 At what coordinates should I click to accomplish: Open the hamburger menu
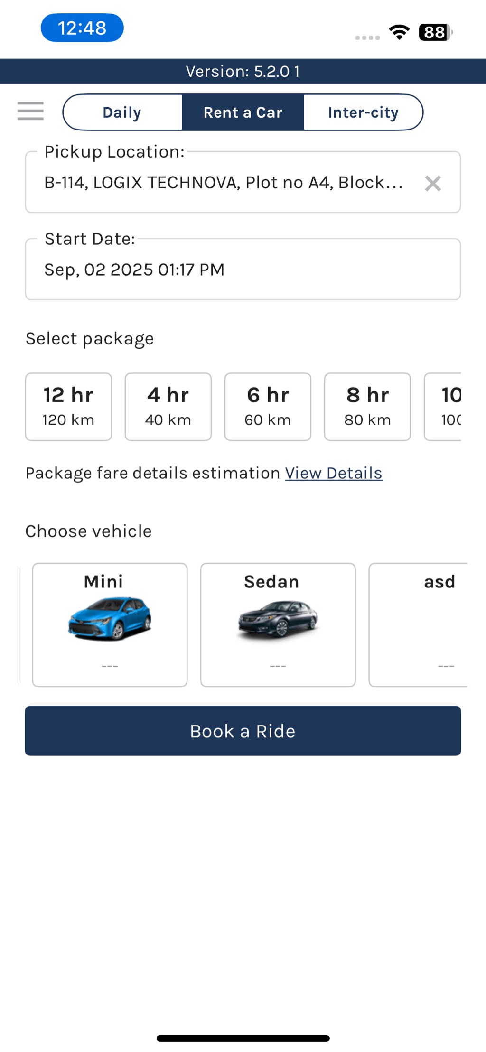pos(30,111)
